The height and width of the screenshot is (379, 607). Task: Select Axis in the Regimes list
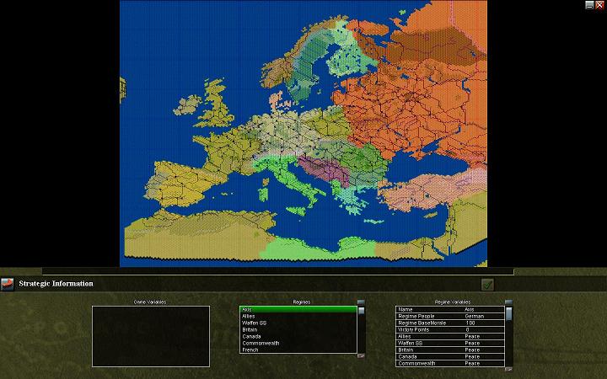point(298,309)
